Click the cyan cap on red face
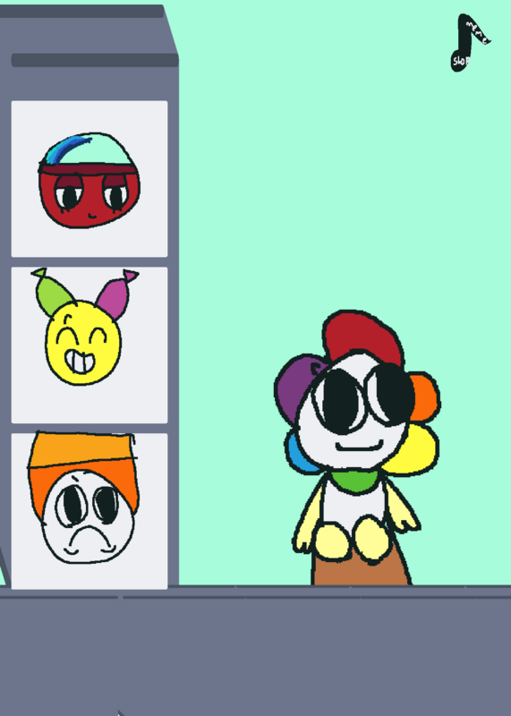Screen dimensions: 511x716 click(89, 149)
